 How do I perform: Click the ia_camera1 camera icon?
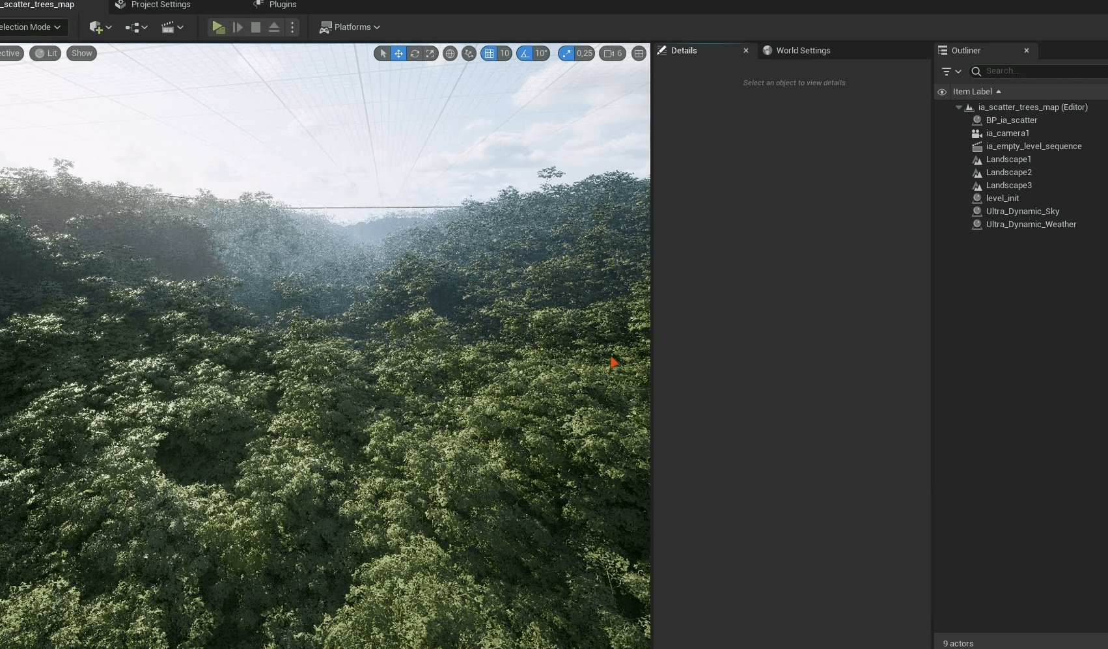point(976,133)
